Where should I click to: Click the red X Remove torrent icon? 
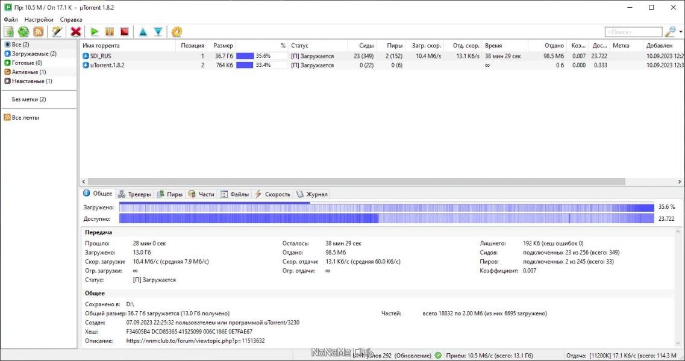tap(76, 32)
